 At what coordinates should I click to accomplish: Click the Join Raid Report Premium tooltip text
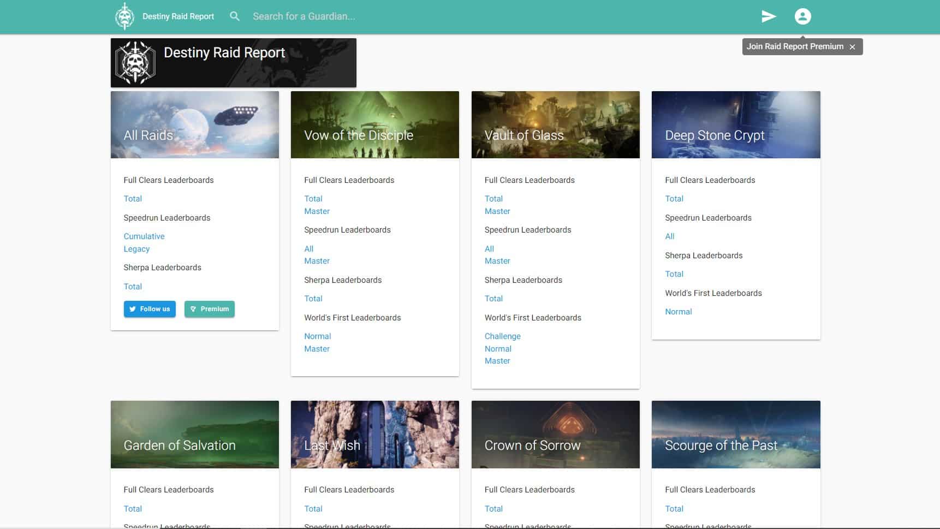click(x=795, y=46)
